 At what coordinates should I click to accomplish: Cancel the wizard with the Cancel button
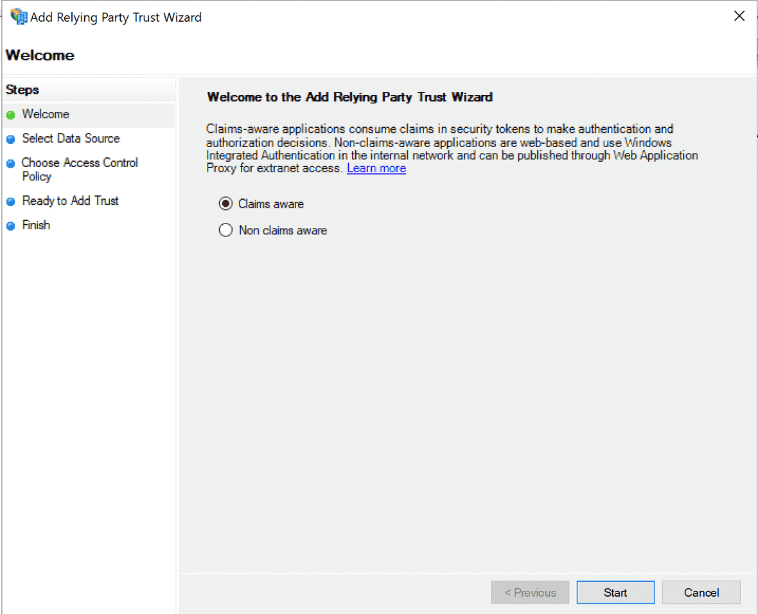[x=701, y=592]
